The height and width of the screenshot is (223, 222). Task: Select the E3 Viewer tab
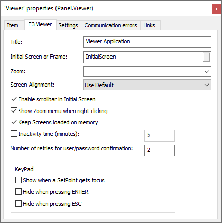click(x=40, y=25)
